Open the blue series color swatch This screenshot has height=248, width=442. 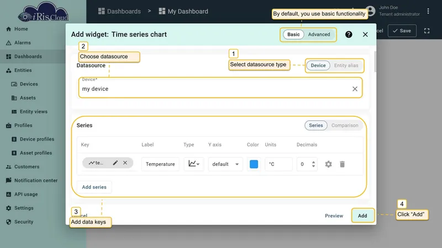point(254,164)
